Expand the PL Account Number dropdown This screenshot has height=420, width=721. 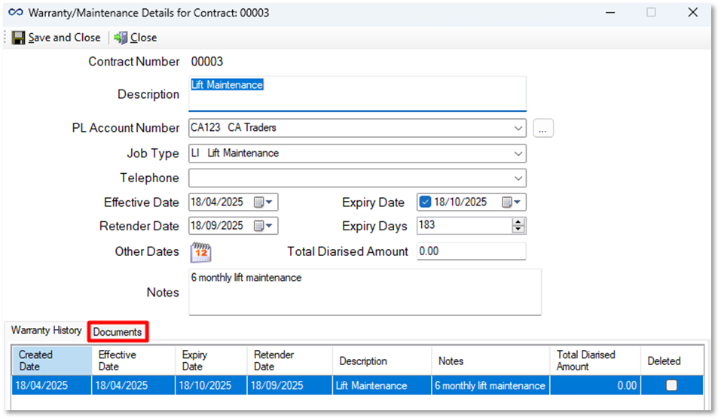click(518, 128)
